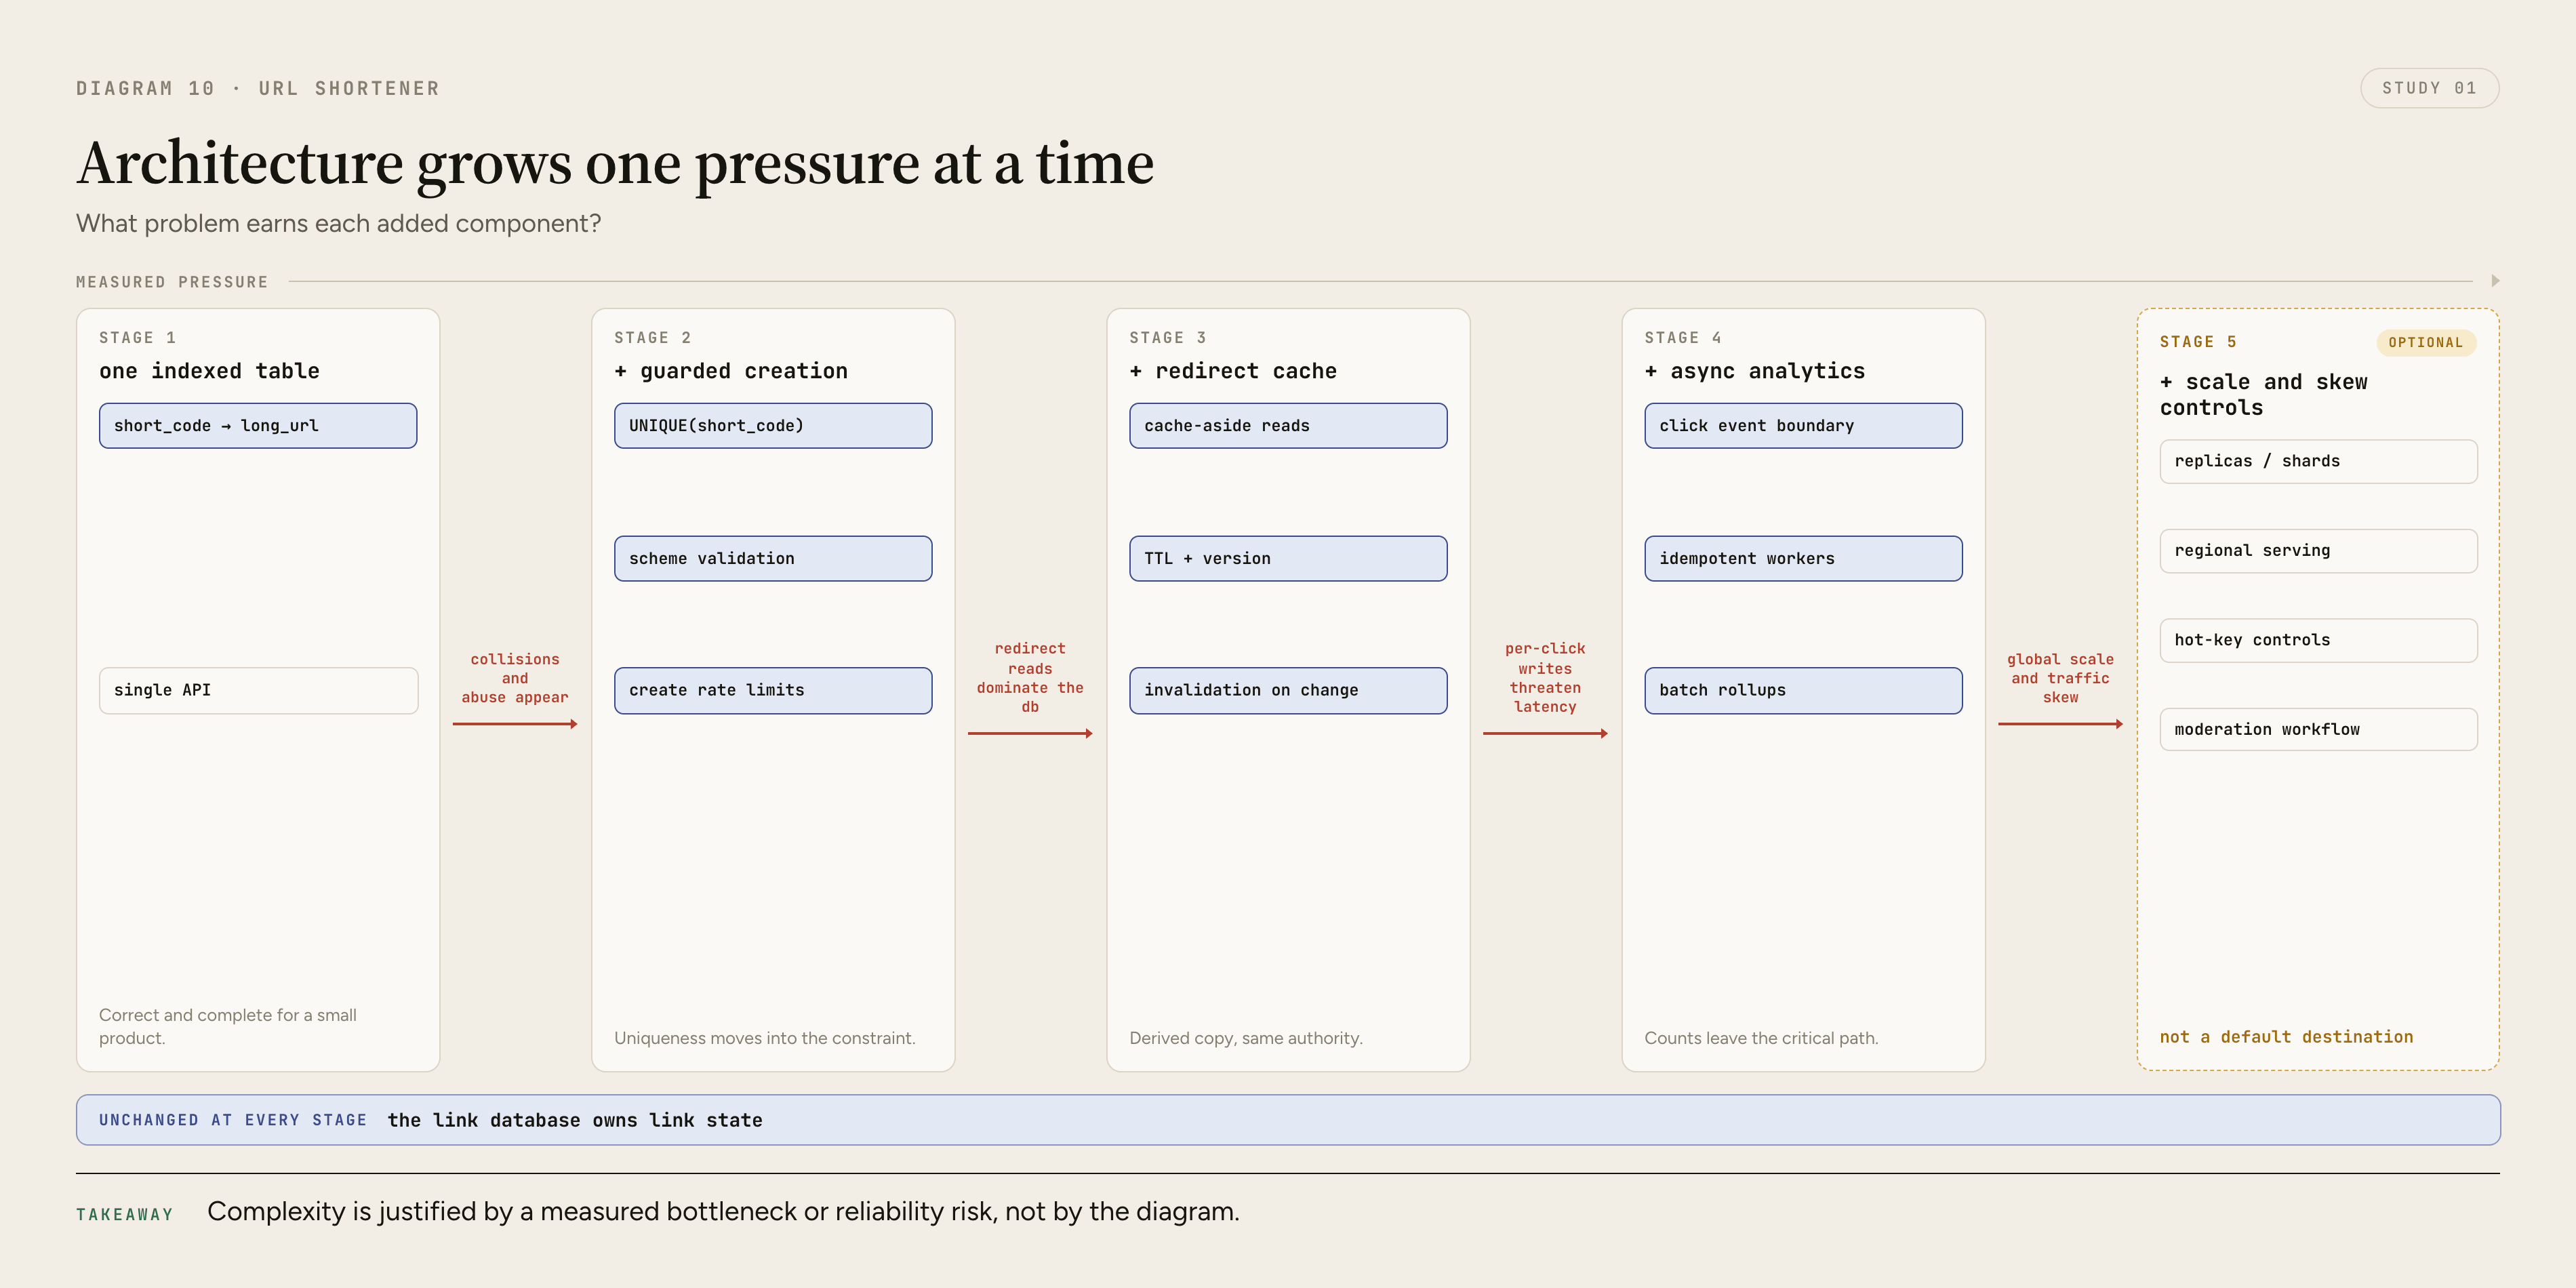Click the idempotent workers box
Viewport: 2576px width, 1288px height.
coord(1803,558)
